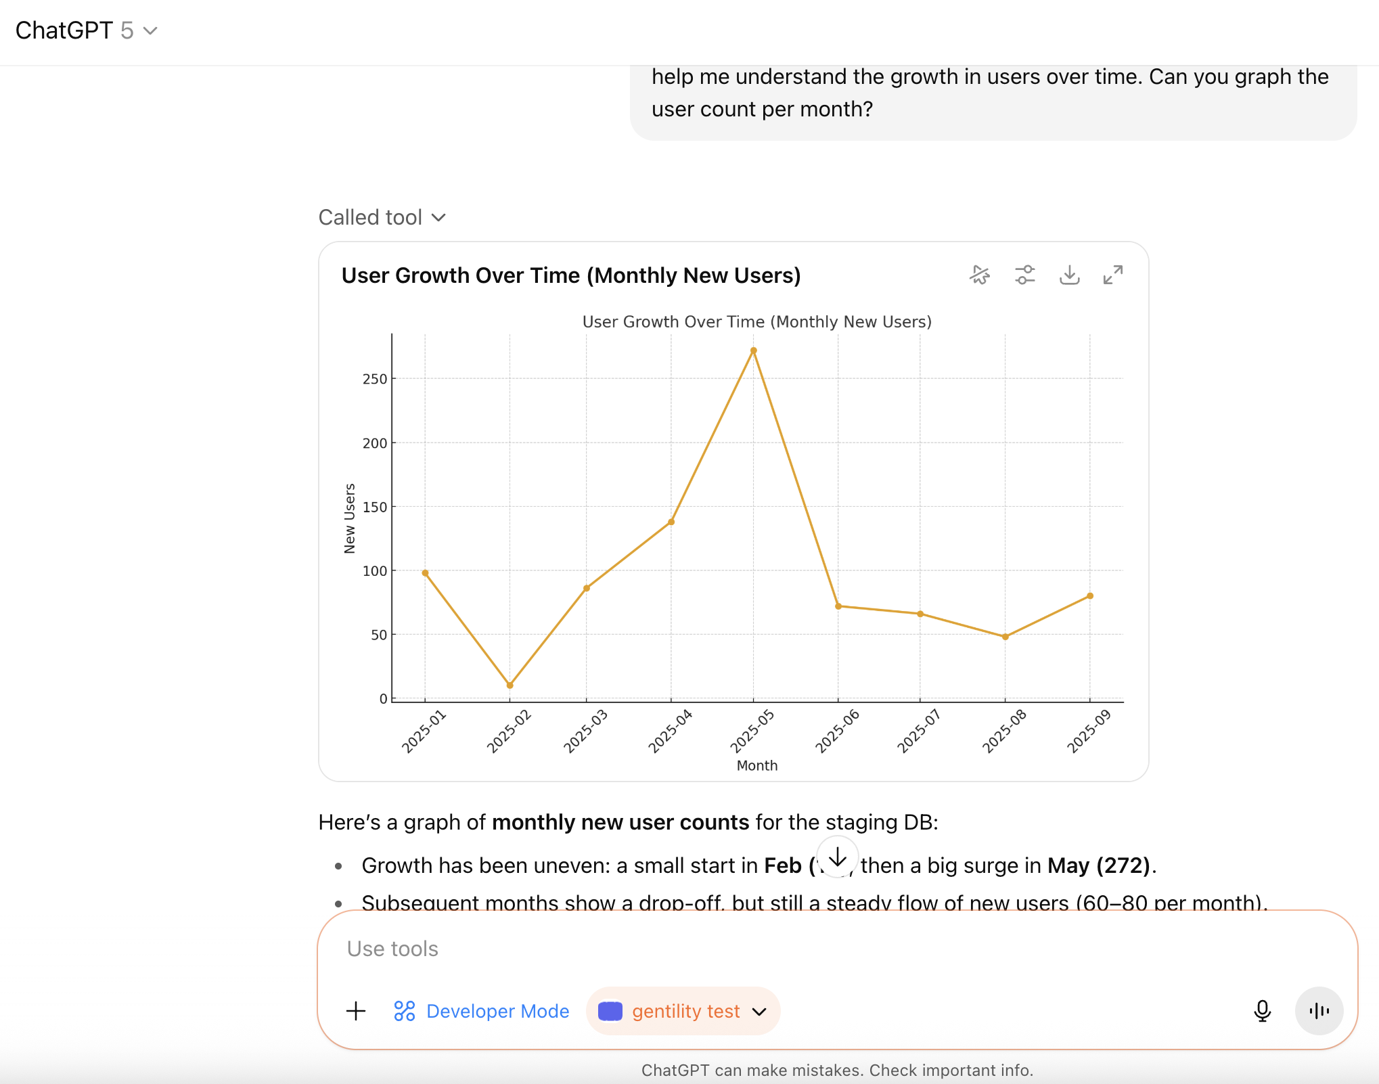
Task: Click the Developer Mode icon
Action: 405,1012
